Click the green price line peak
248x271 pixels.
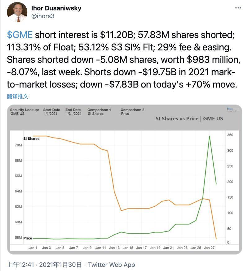pos(210,136)
